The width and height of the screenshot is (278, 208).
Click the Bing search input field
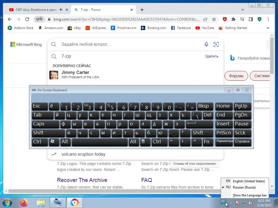(131, 44)
